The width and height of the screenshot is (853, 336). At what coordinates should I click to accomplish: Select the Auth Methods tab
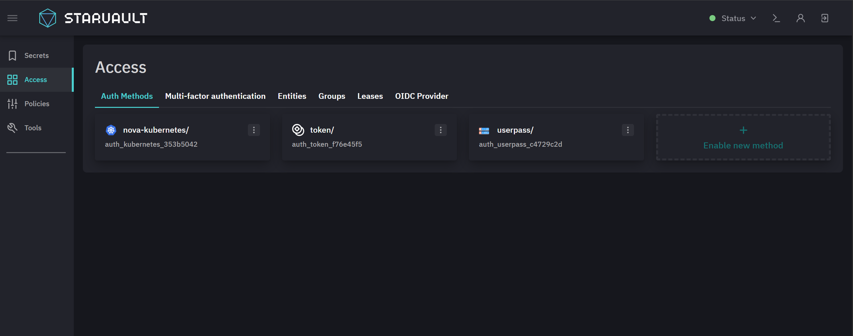coord(127,96)
